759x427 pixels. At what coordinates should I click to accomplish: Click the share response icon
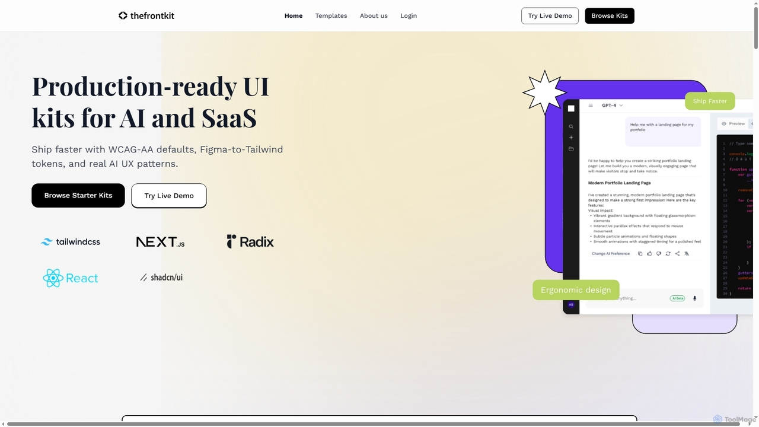click(677, 253)
